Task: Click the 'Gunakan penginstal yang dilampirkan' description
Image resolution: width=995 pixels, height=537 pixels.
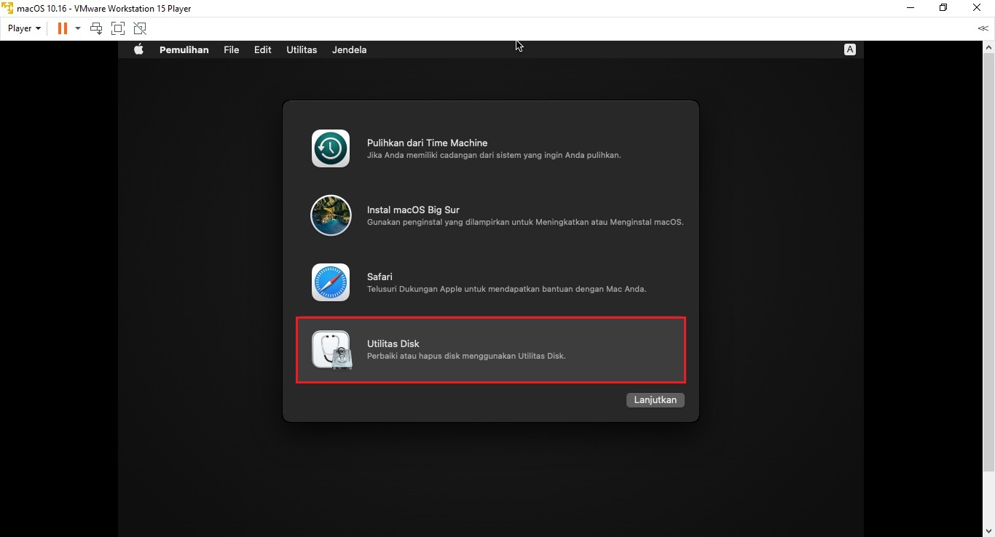Action: (525, 222)
